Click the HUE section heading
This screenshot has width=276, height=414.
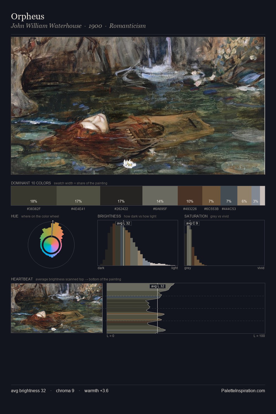(15, 216)
